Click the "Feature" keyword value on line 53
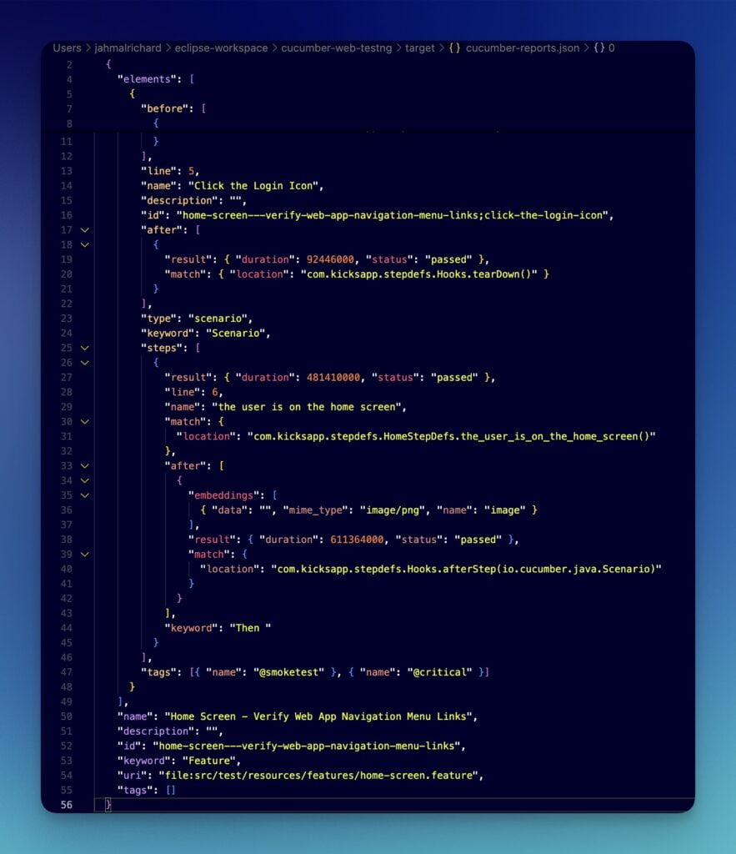Image resolution: width=736 pixels, height=854 pixels. [x=209, y=761]
